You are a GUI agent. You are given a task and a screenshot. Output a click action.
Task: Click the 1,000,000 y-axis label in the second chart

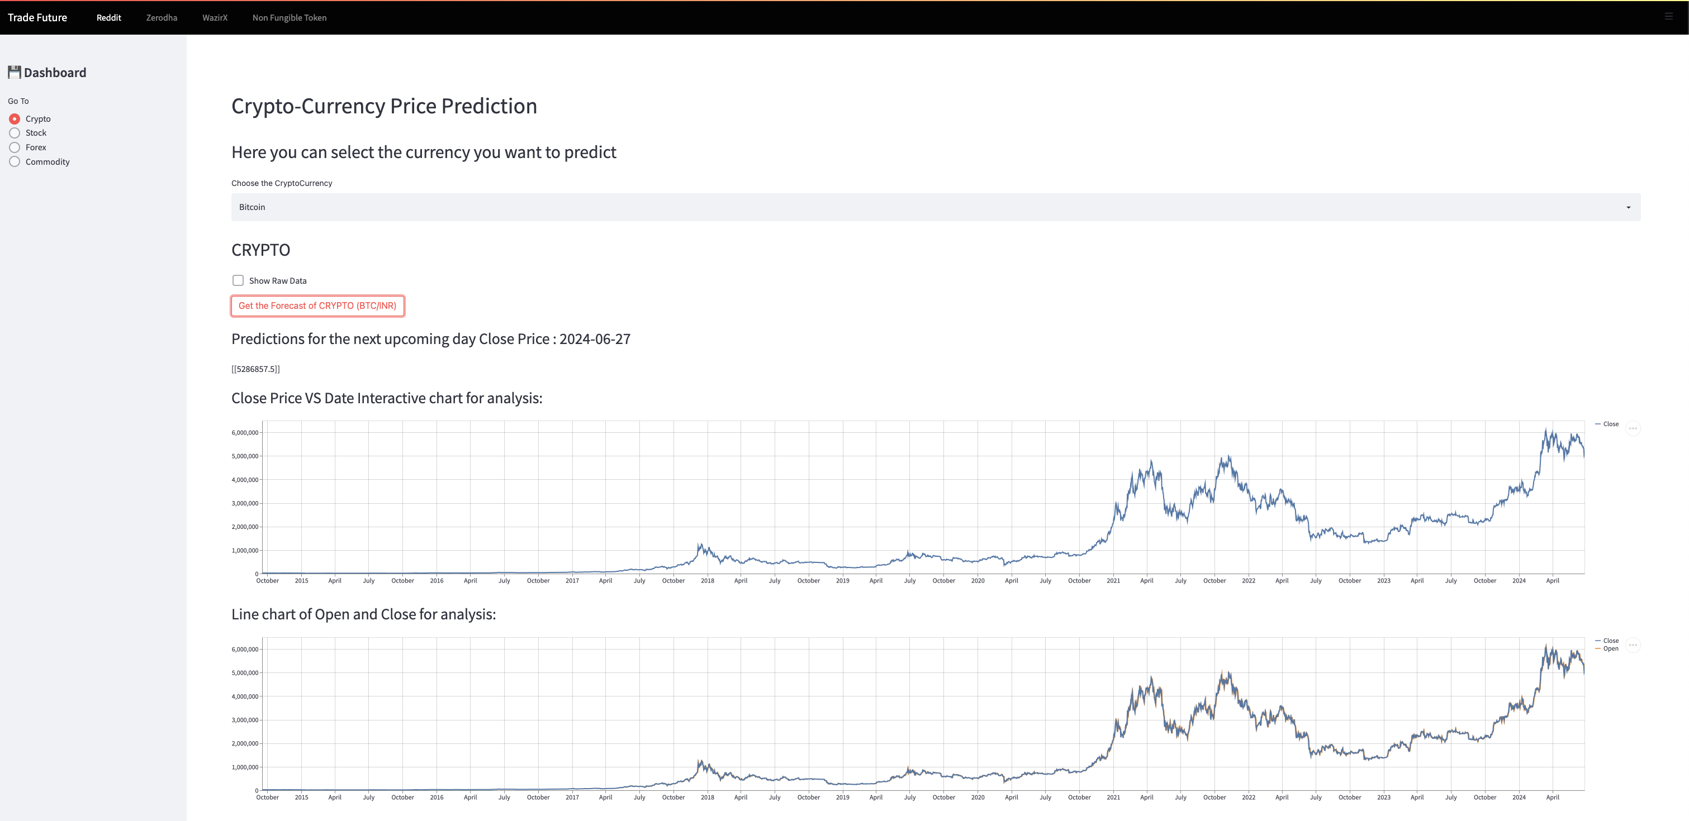(245, 767)
